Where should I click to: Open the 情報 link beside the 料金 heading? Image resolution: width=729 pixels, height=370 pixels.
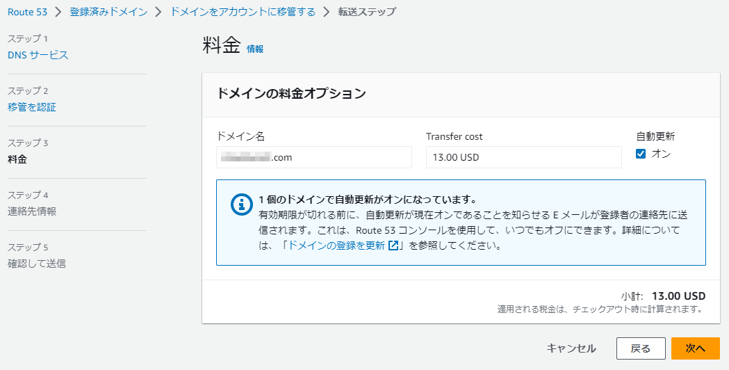tap(255, 49)
